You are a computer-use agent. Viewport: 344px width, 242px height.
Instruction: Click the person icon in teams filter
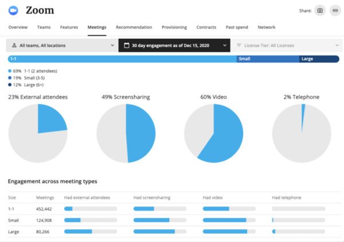pos(14,45)
